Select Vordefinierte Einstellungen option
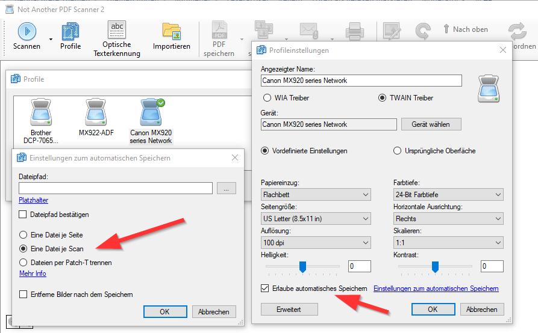The height and width of the screenshot is (333, 538). tap(265, 151)
